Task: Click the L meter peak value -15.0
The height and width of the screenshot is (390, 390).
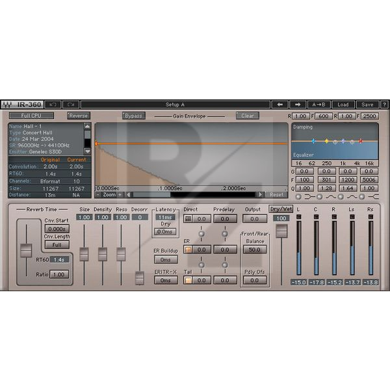Action: pyautogui.click(x=299, y=282)
